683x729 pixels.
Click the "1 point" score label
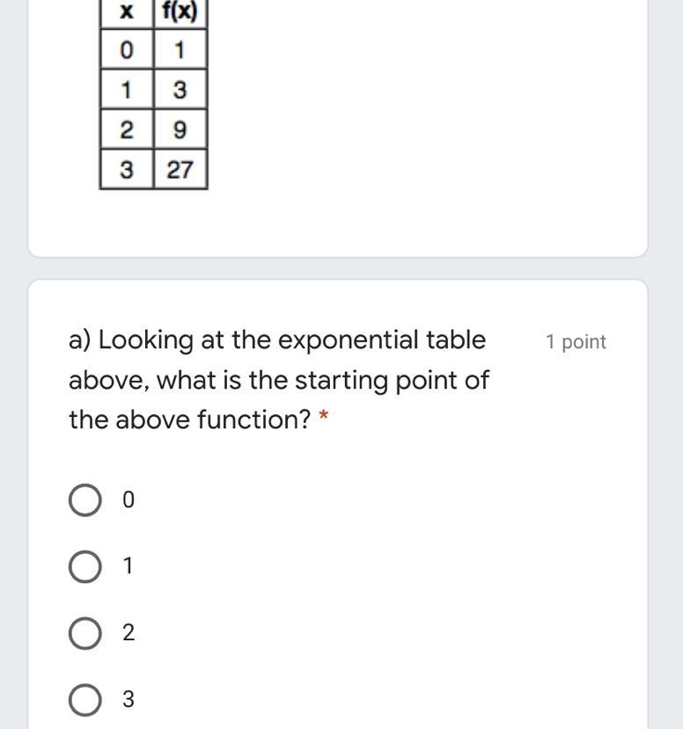tap(576, 342)
